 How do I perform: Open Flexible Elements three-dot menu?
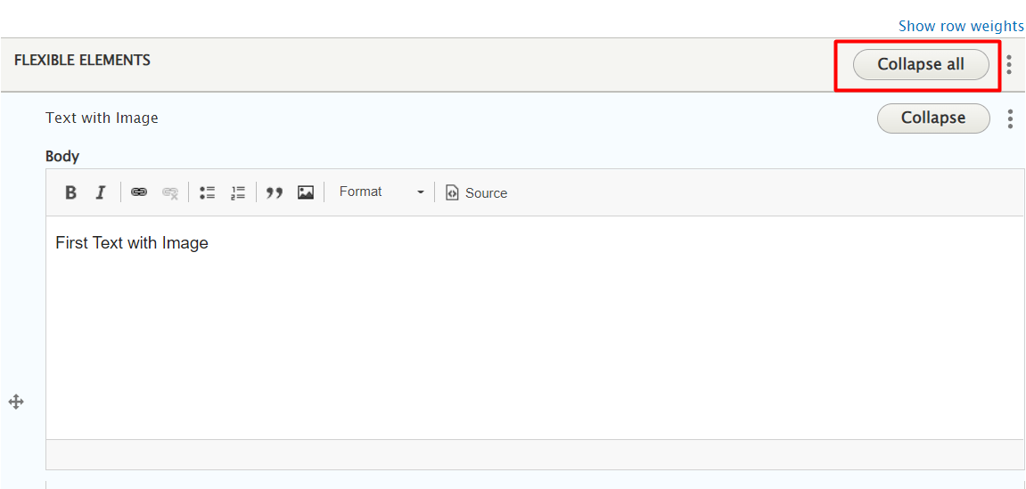tap(1009, 64)
